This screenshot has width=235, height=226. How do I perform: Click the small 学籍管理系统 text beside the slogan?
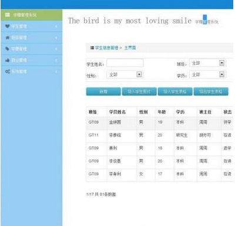point(207,22)
